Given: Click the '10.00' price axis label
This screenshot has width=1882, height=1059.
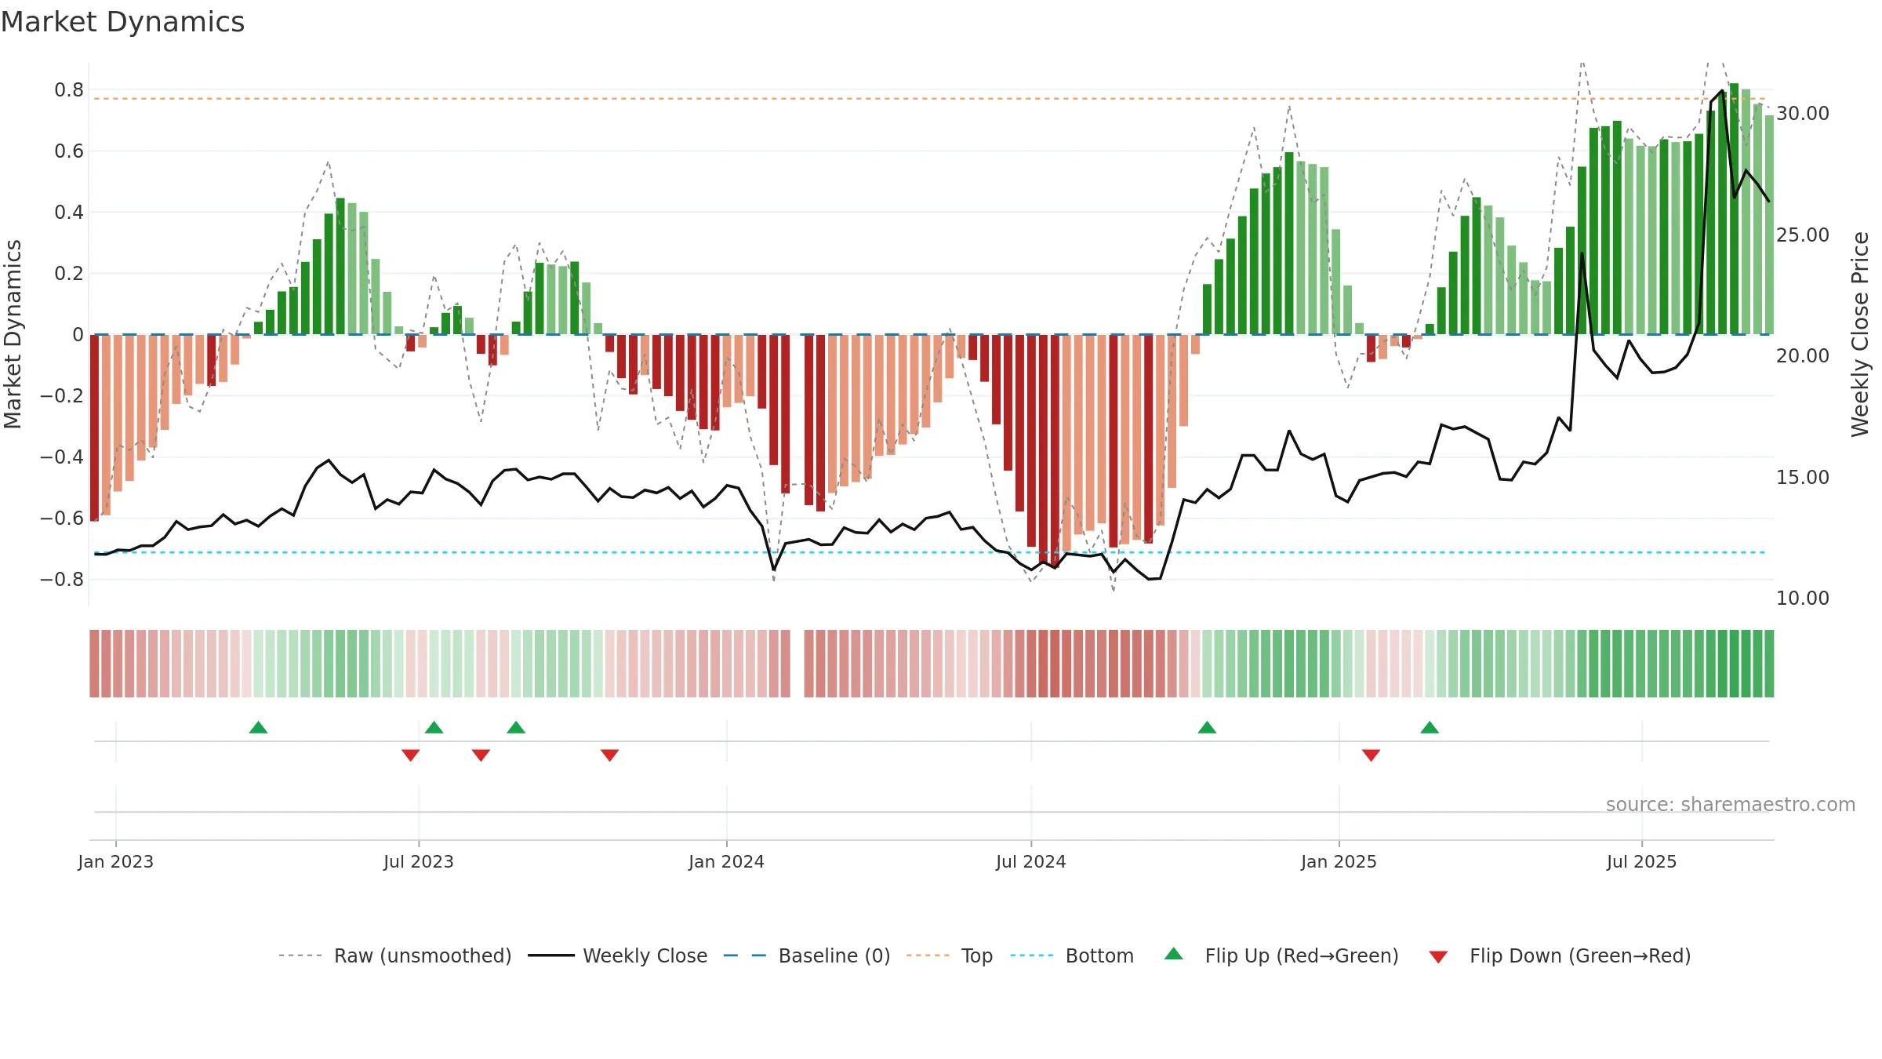Looking at the screenshot, I should (1803, 599).
